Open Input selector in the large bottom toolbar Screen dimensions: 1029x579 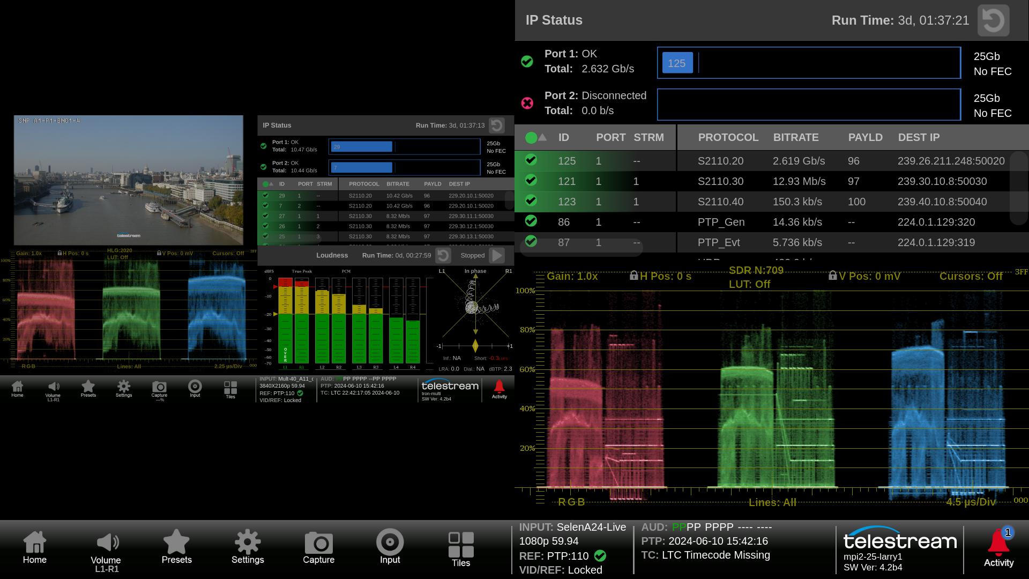pyautogui.click(x=390, y=547)
